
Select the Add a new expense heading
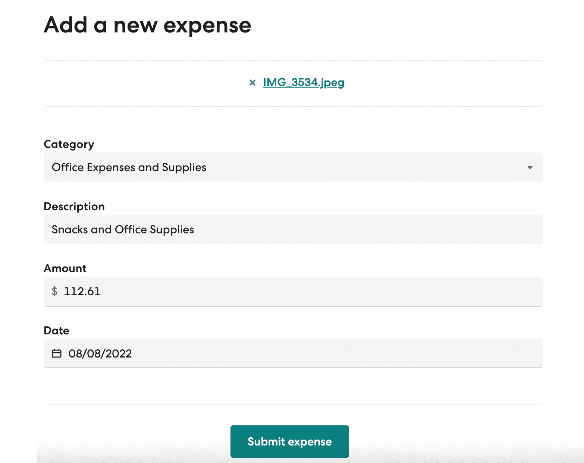point(148,25)
